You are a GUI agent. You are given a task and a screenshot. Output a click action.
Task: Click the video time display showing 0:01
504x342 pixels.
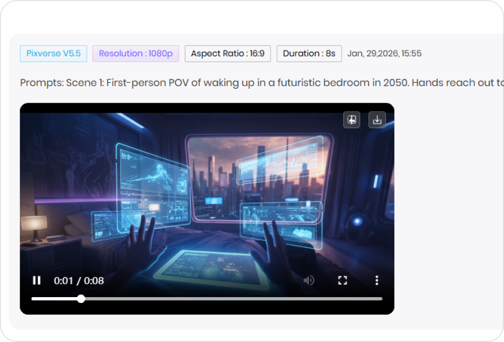(x=78, y=280)
